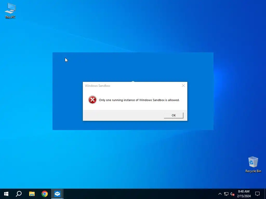Open File Explorer from taskbar
This screenshot has width=266, height=199.
click(x=32, y=194)
